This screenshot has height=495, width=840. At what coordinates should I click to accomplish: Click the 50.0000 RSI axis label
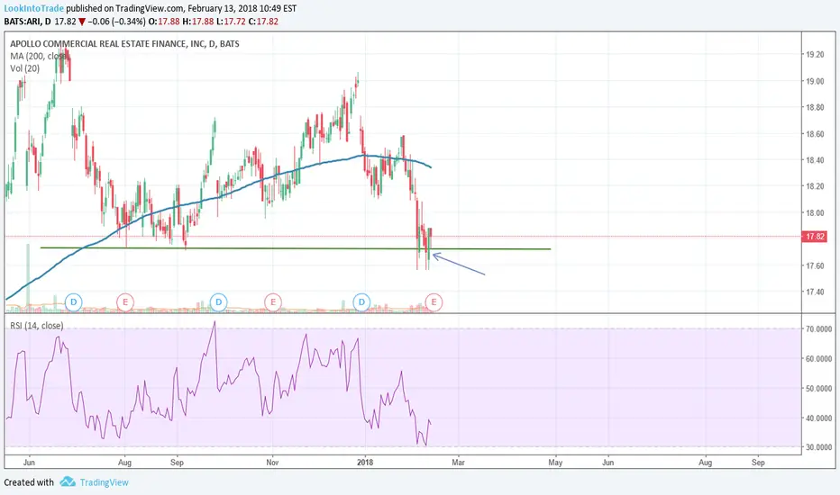(818, 389)
